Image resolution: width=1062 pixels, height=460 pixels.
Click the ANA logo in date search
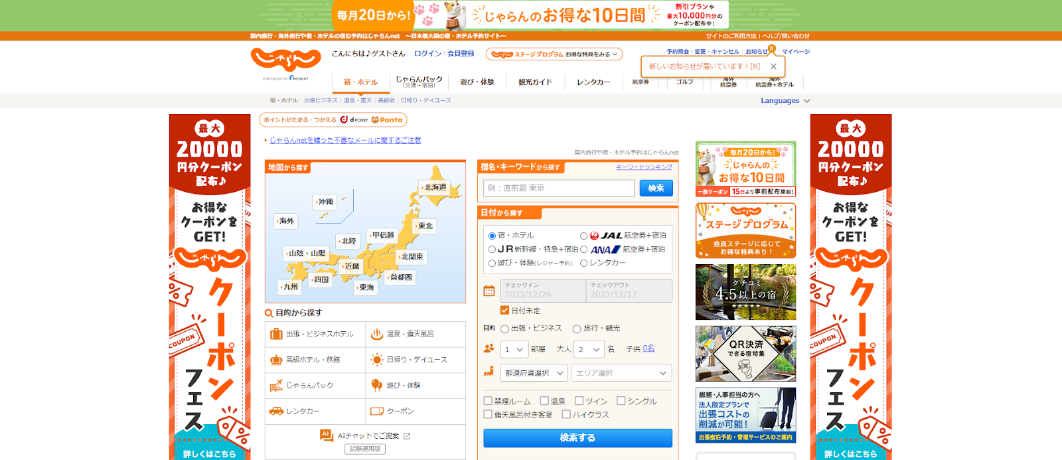click(605, 250)
